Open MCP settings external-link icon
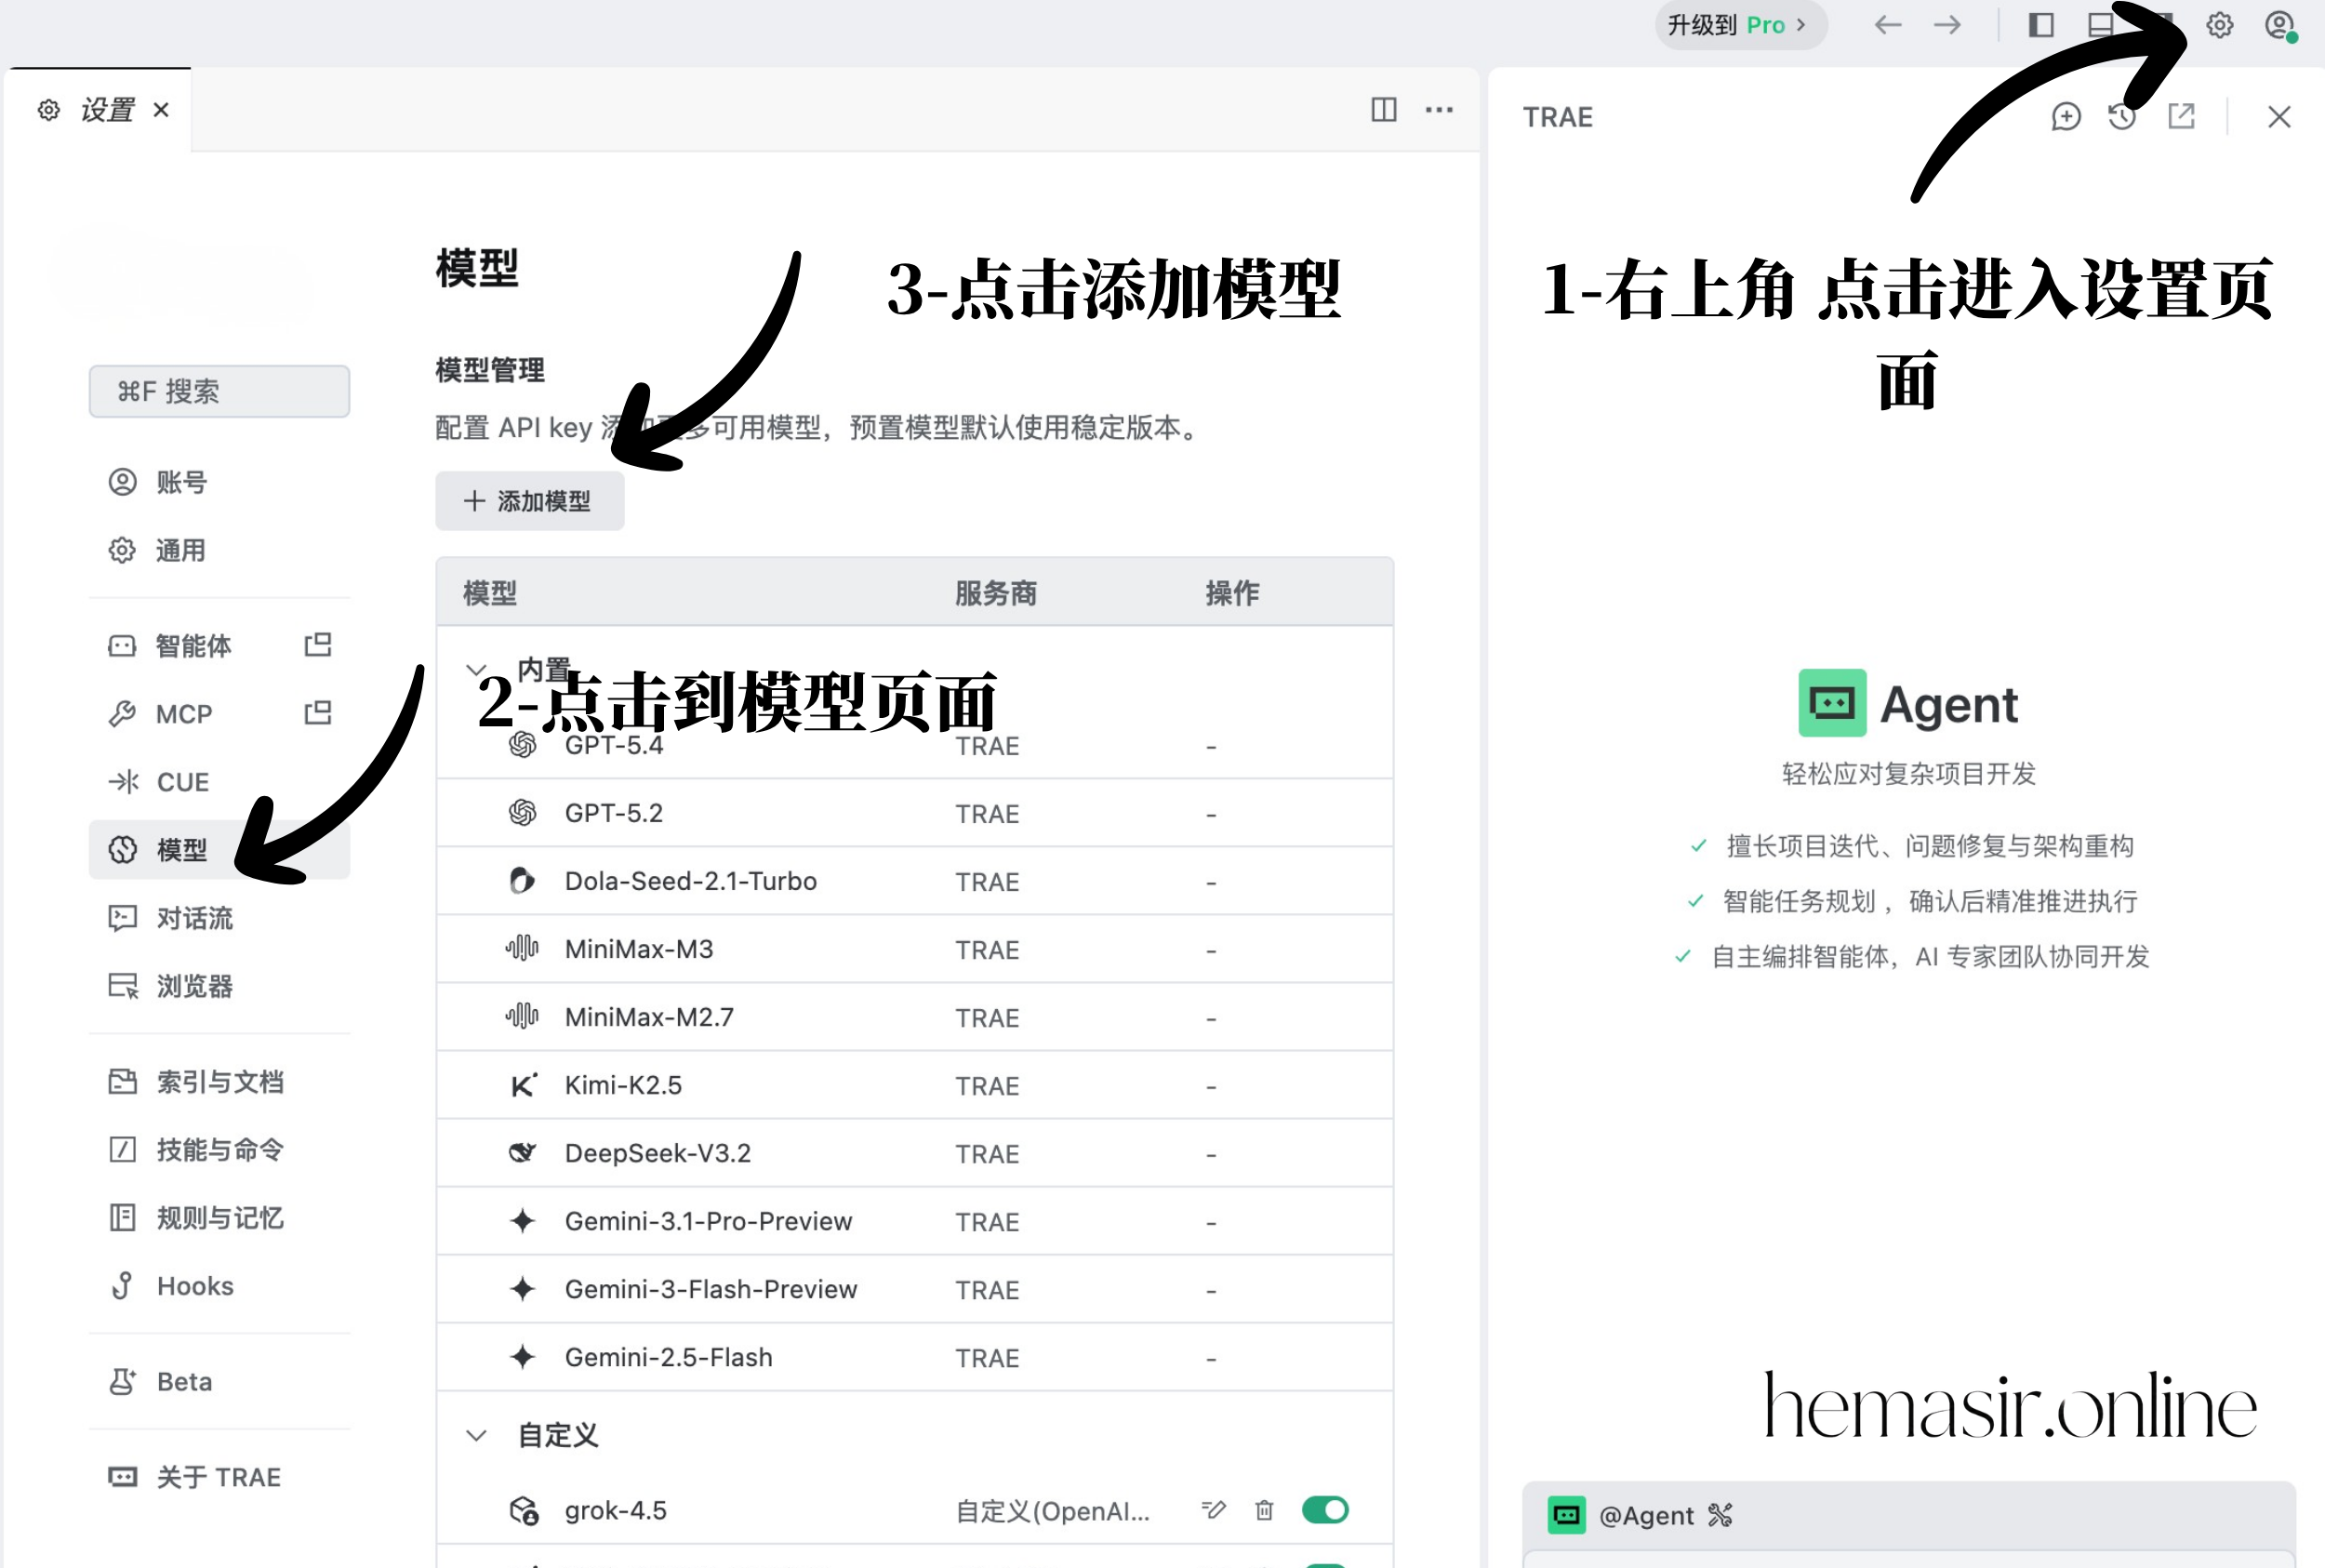The image size is (2325, 1568). click(x=318, y=712)
